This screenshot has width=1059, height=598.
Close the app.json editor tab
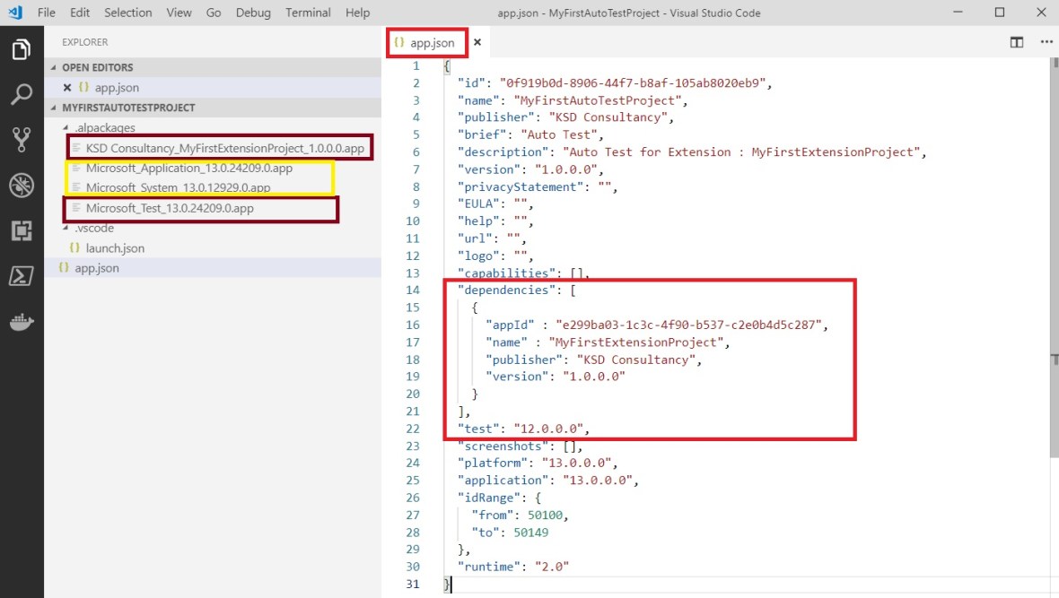pyautogui.click(x=477, y=42)
